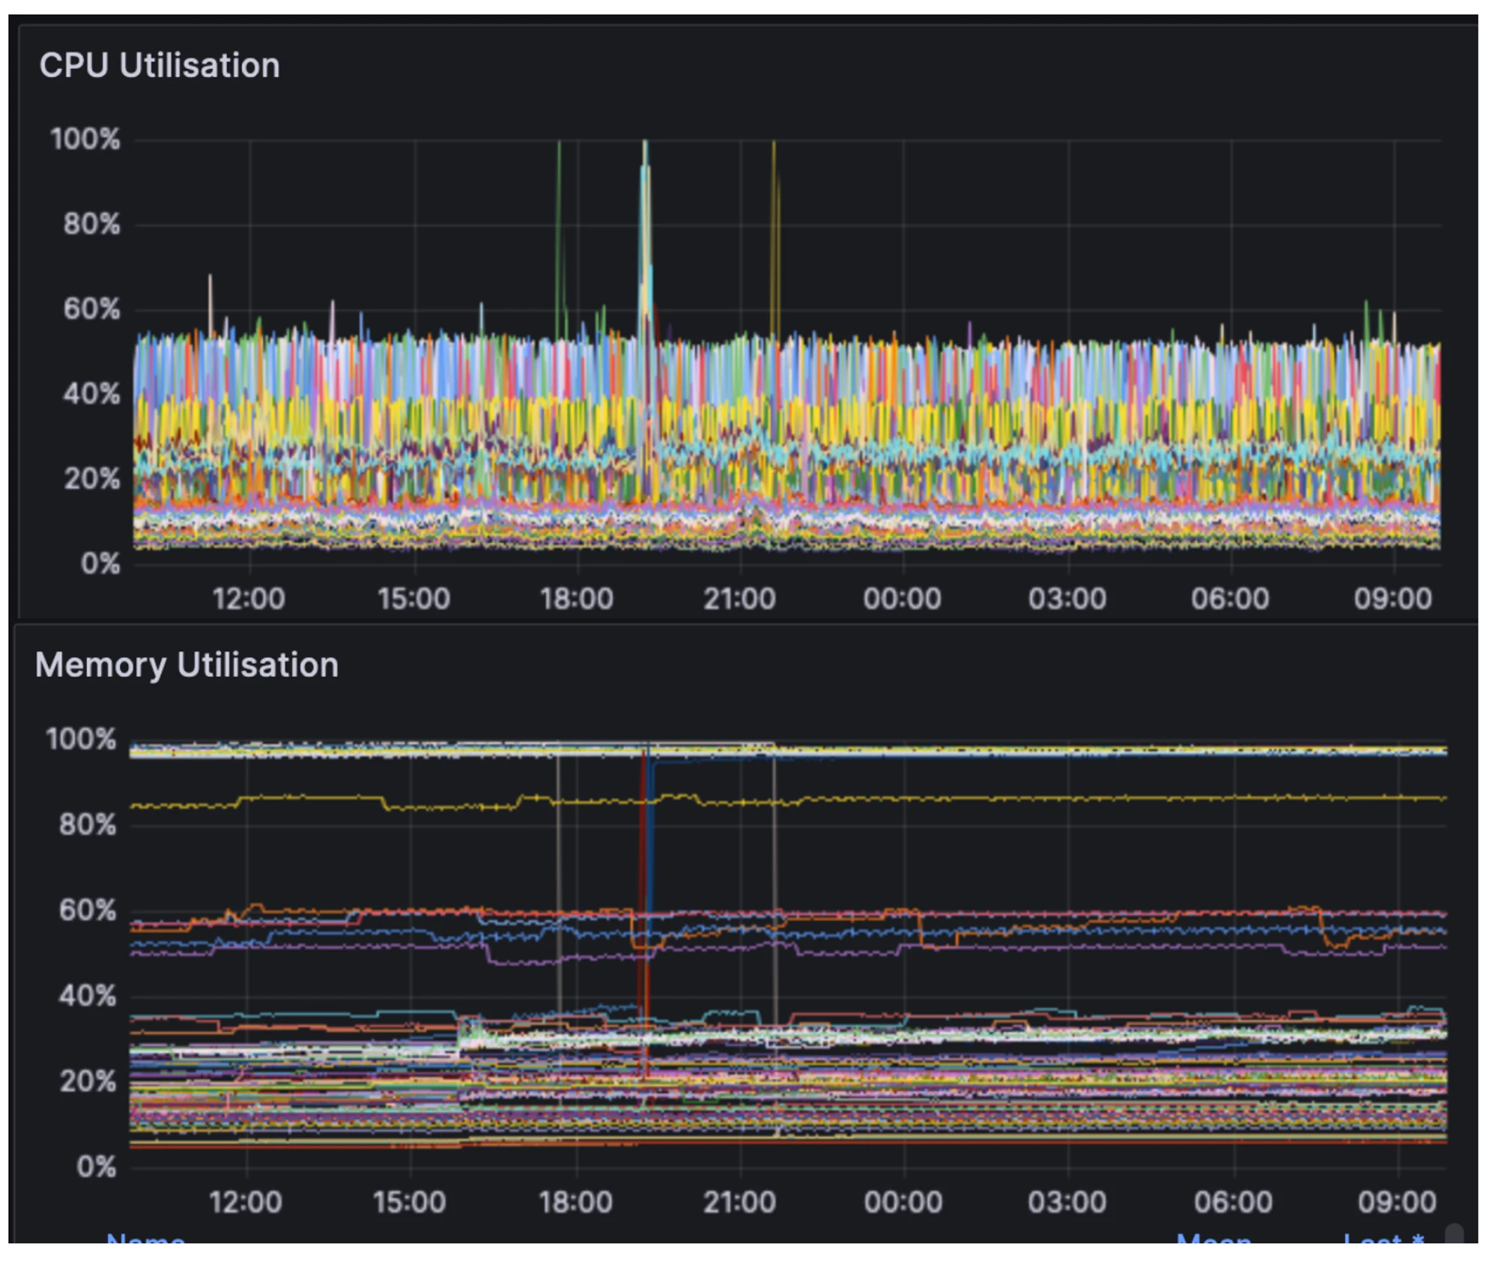Sort legend by Mean column header

click(1213, 1239)
